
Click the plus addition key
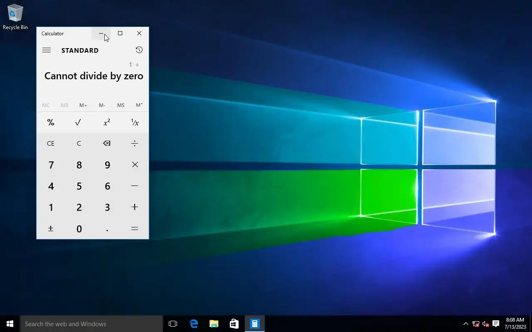(x=135, y=207)
